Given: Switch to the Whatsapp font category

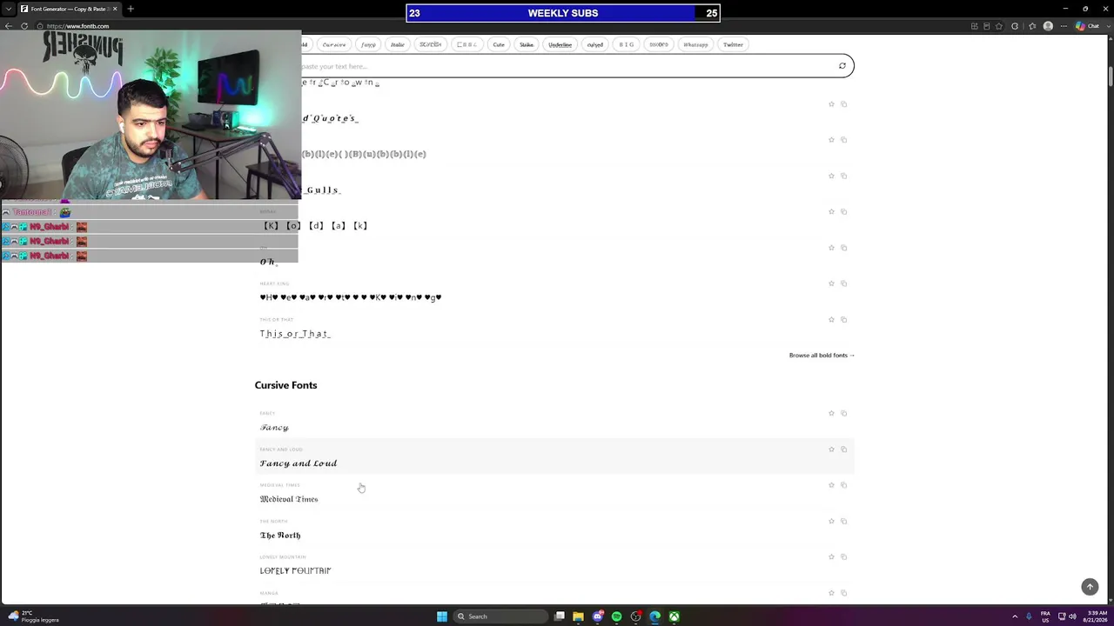Looking at the screenshot, I should (x=695, y=44).
